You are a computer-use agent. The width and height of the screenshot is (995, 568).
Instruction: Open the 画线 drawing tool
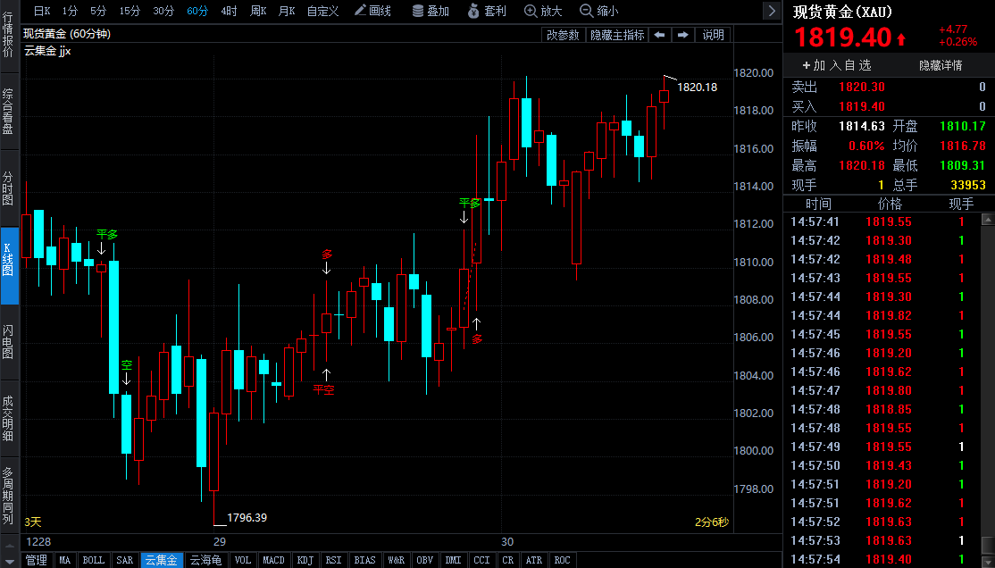tap(372, 11)
